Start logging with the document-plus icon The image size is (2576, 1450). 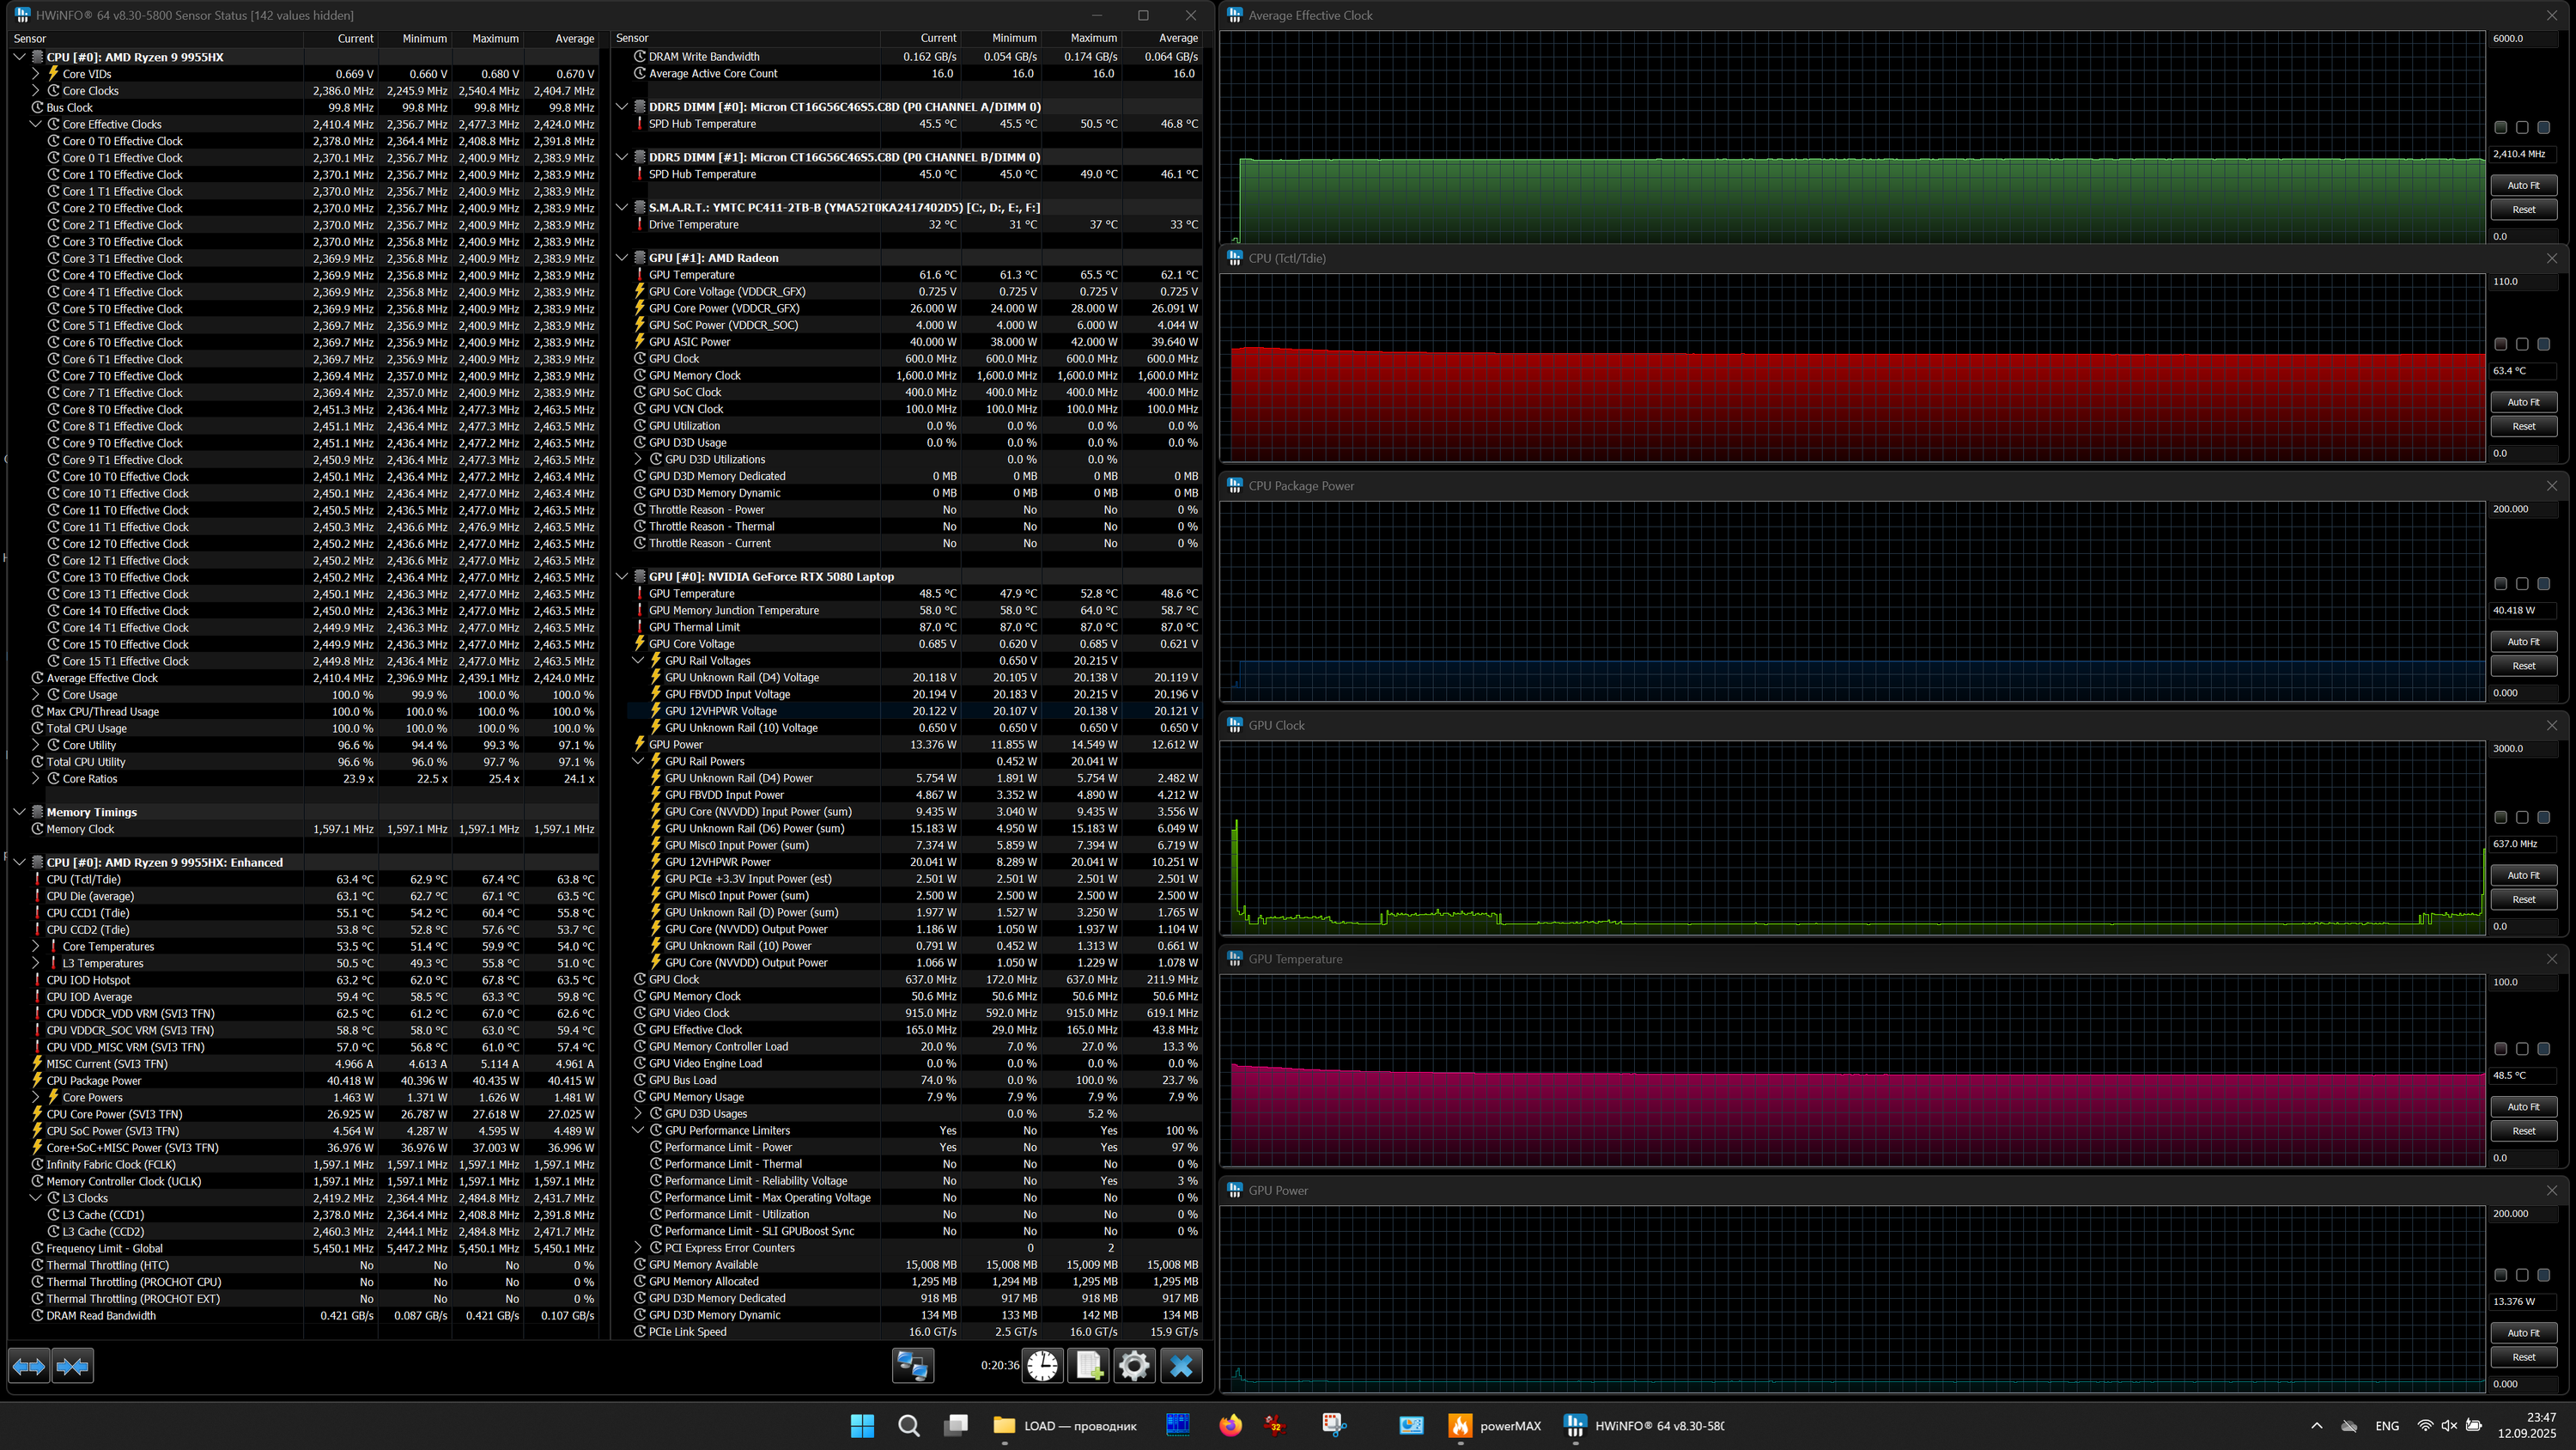click(1088, 1366)
